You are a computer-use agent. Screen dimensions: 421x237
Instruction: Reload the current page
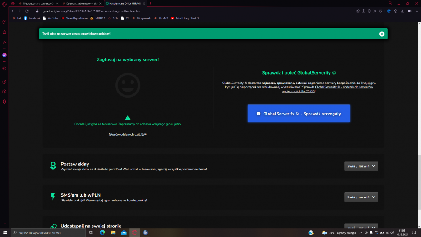pos(27,11)
